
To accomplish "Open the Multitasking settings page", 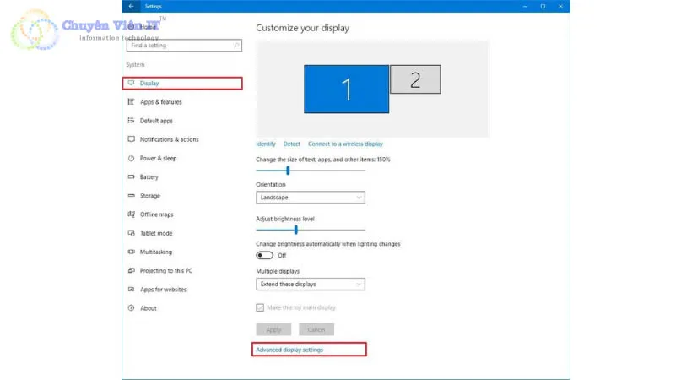I will click(x=155, y=252).
